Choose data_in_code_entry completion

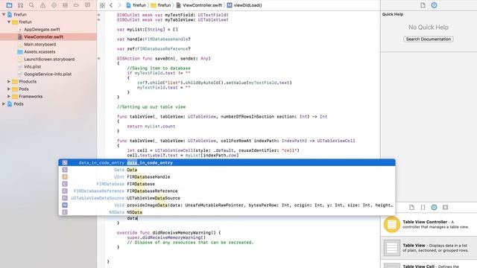[x=227, y=162]
